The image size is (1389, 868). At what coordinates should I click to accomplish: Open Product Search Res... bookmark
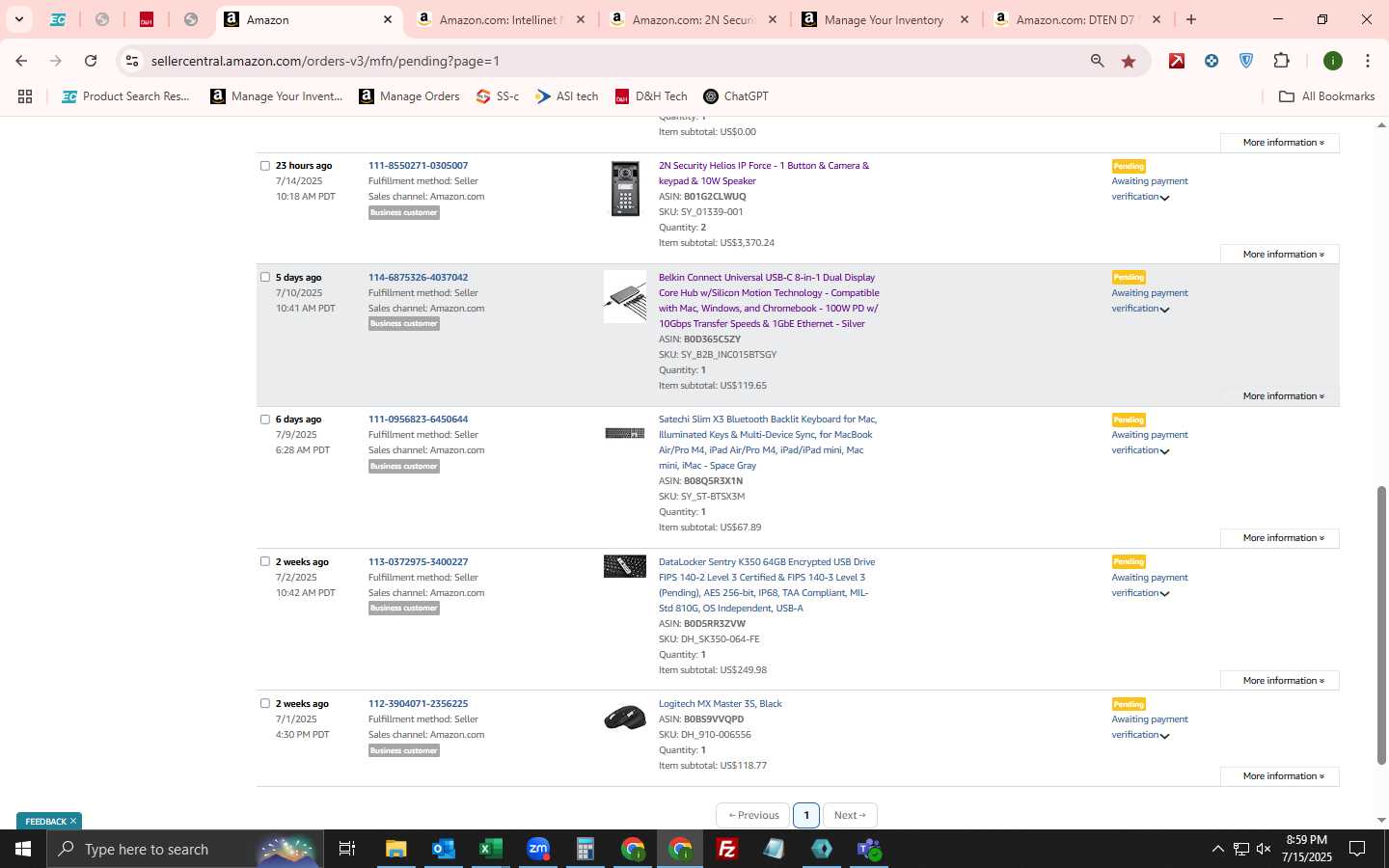[x=125, y=96]
